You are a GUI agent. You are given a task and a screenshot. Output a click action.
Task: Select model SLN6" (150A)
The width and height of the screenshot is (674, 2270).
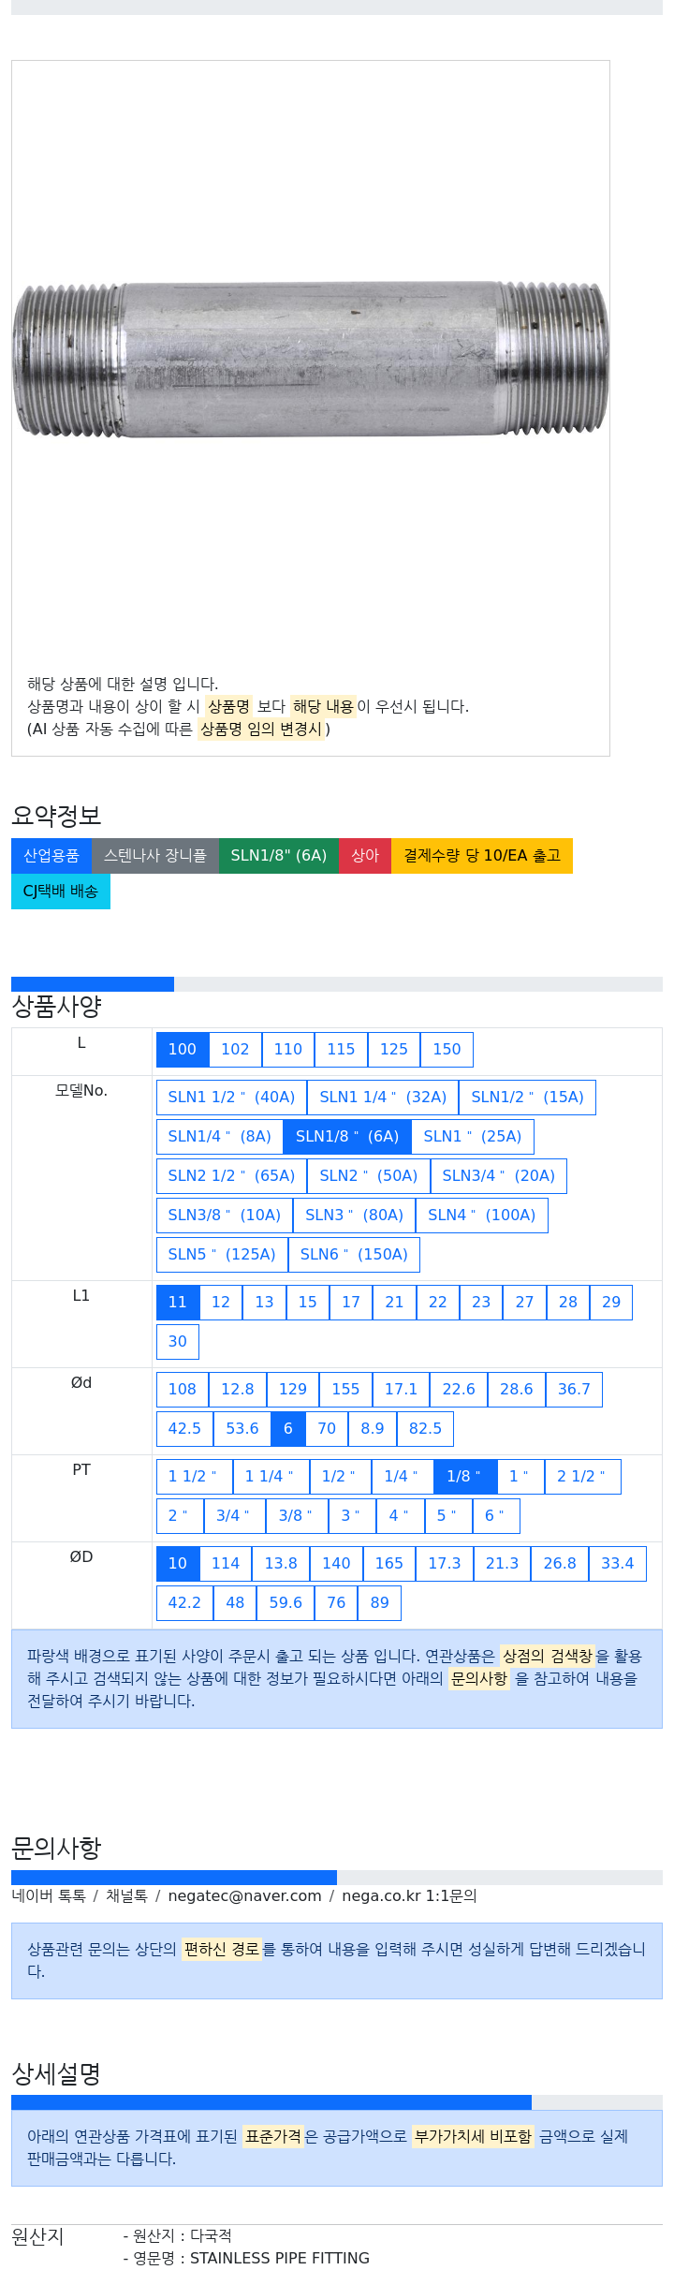click(354, 1254)
